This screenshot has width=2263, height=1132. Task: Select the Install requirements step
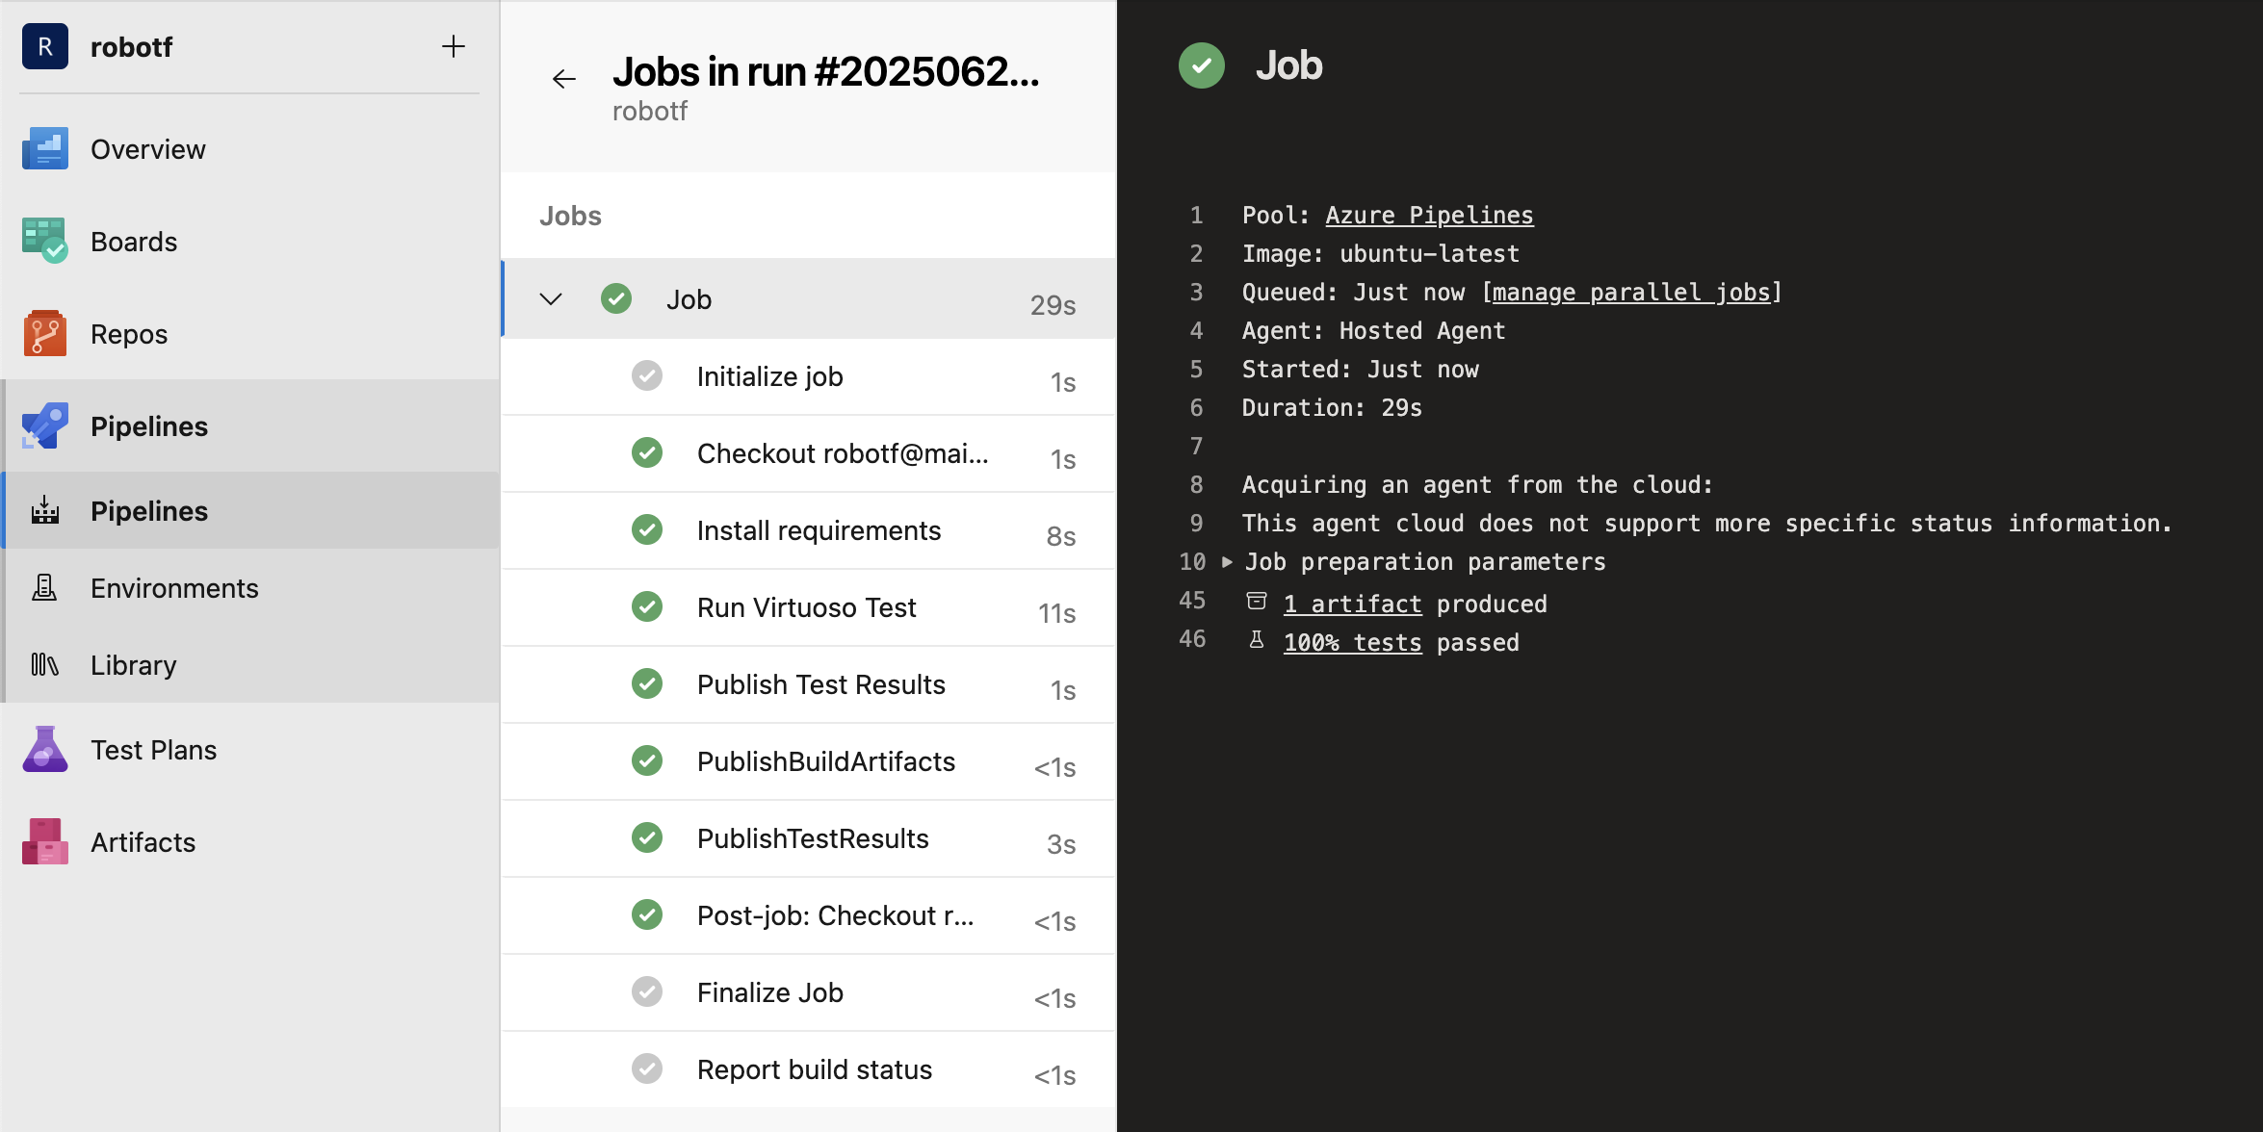819,530
